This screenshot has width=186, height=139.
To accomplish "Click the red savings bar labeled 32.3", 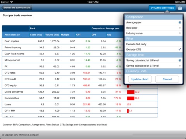I will [131, 98].
